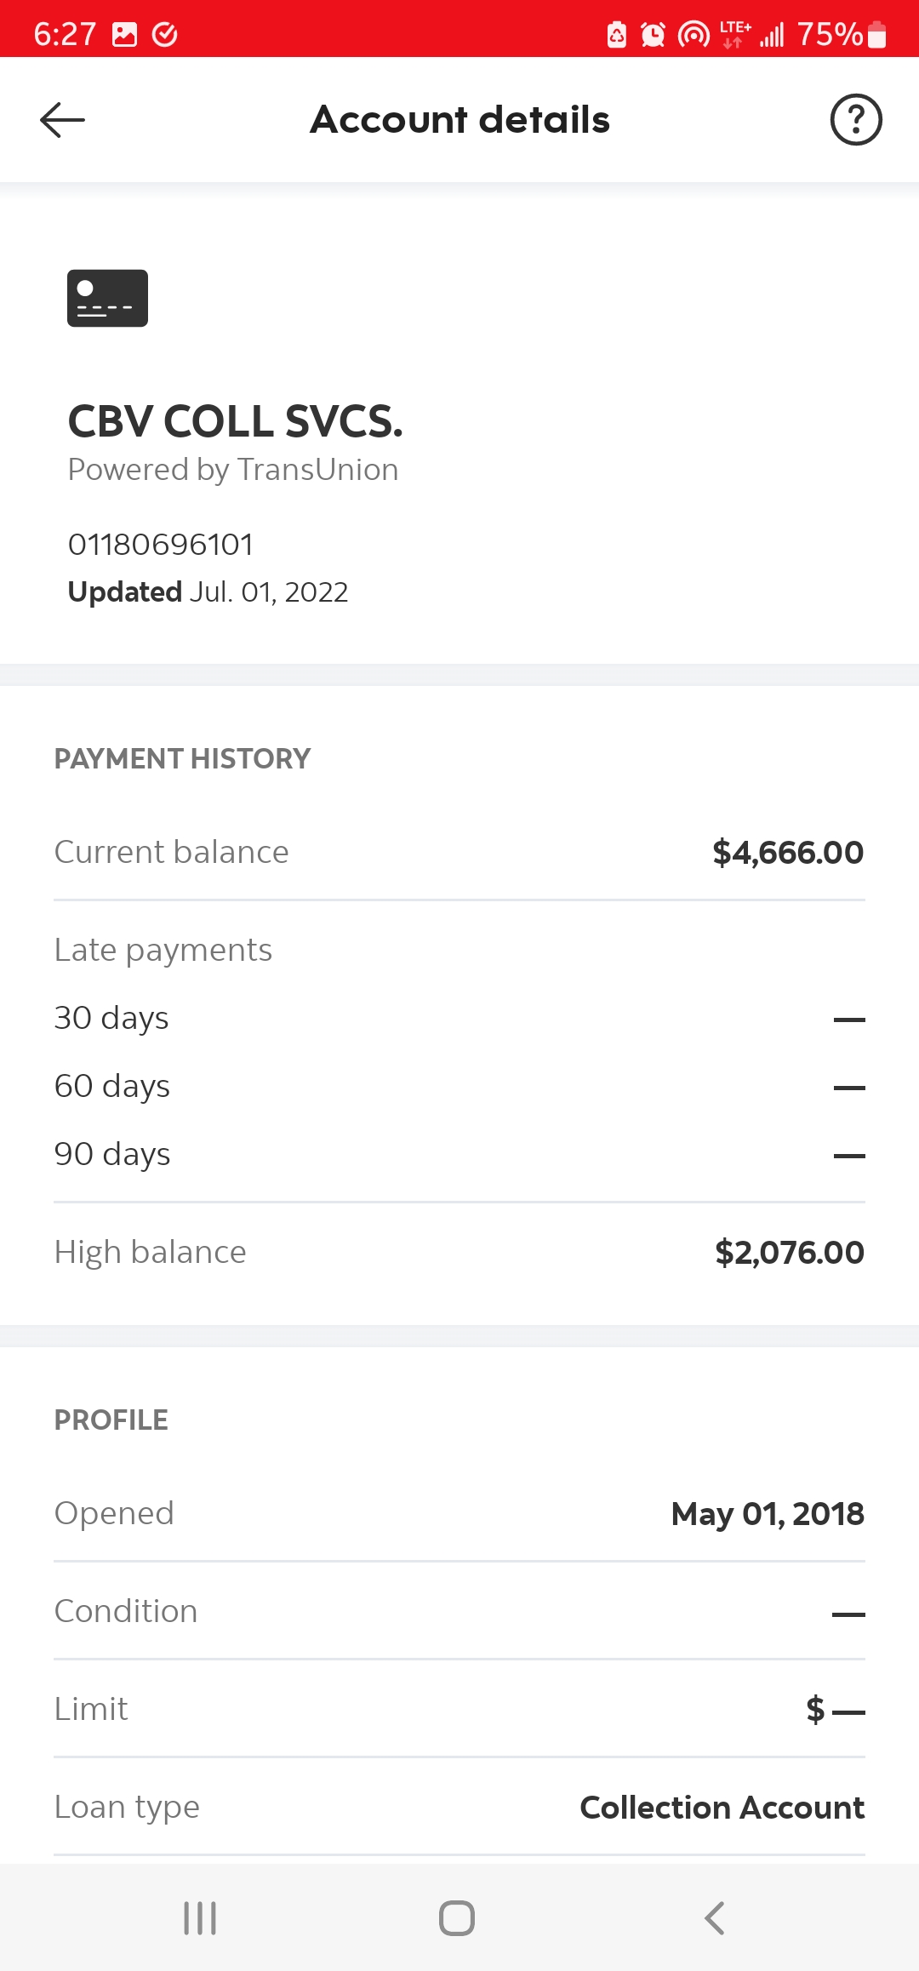Viewport: 919px width, 1971px height.
Task: Tap the hotspot icon in status bar
Action: (694, 35)
